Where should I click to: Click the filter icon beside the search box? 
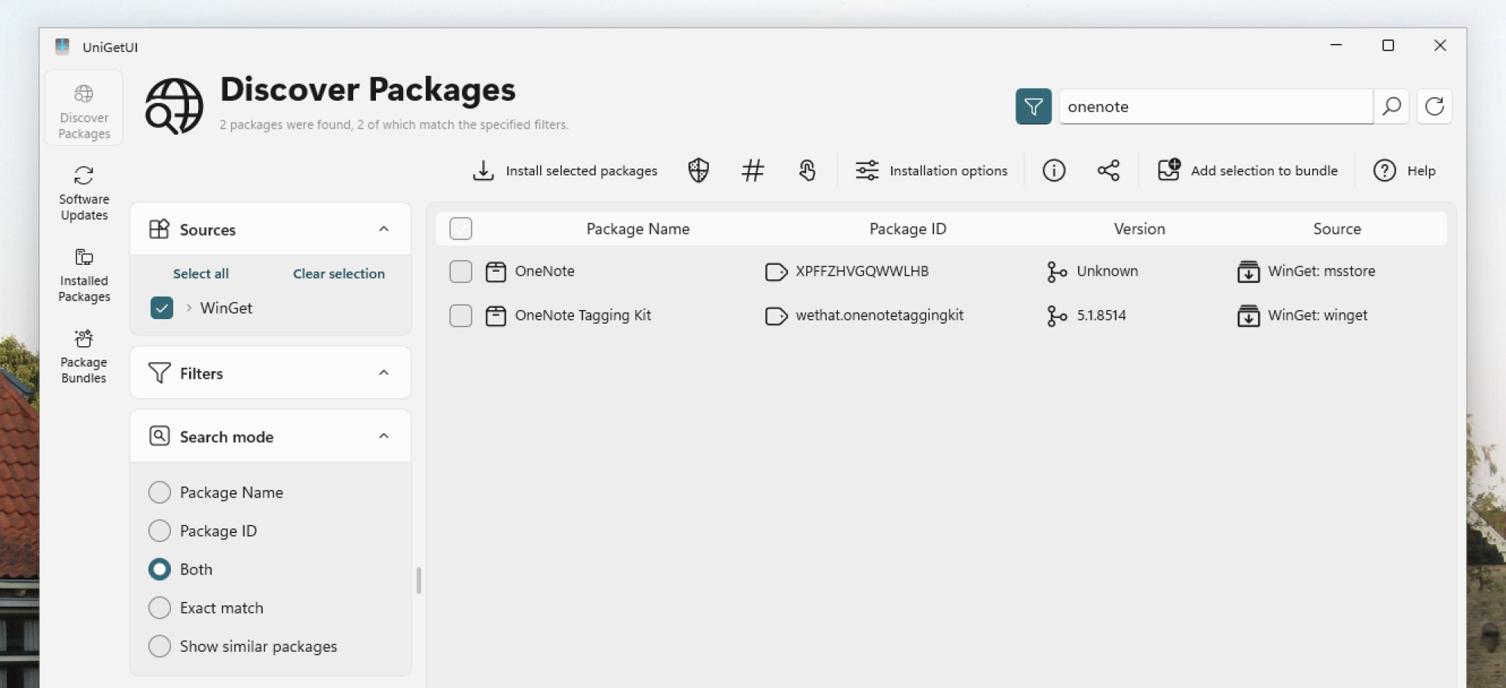1032,106
